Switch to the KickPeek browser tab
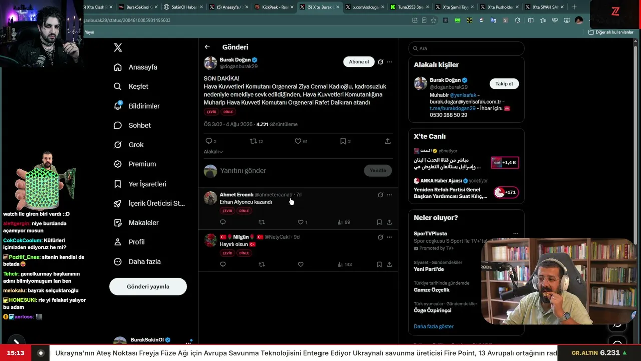 274,7
